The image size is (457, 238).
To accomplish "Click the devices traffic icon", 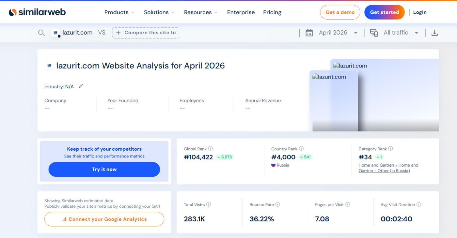I will click(x=374, y=33).
